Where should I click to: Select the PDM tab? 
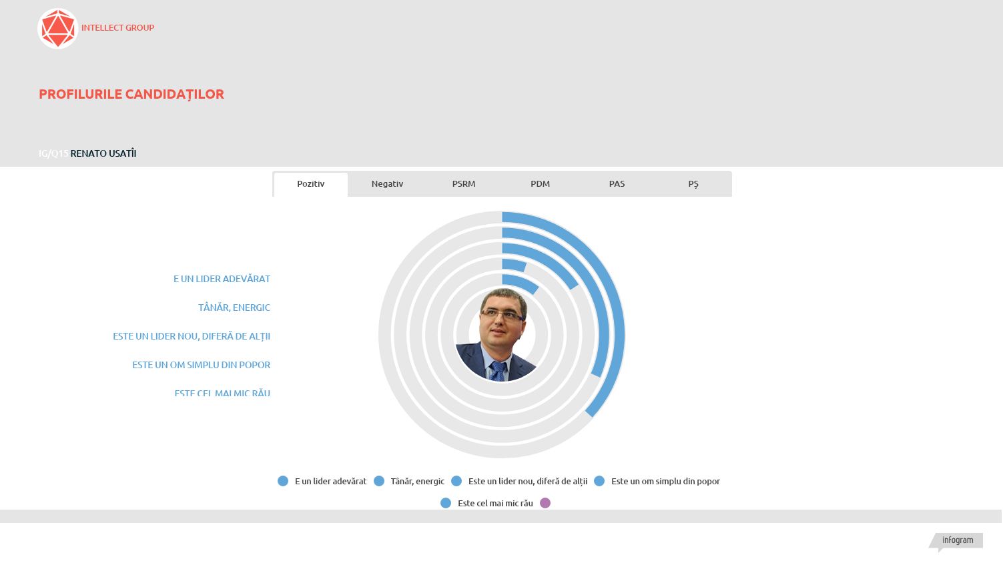tap(540, 184)
